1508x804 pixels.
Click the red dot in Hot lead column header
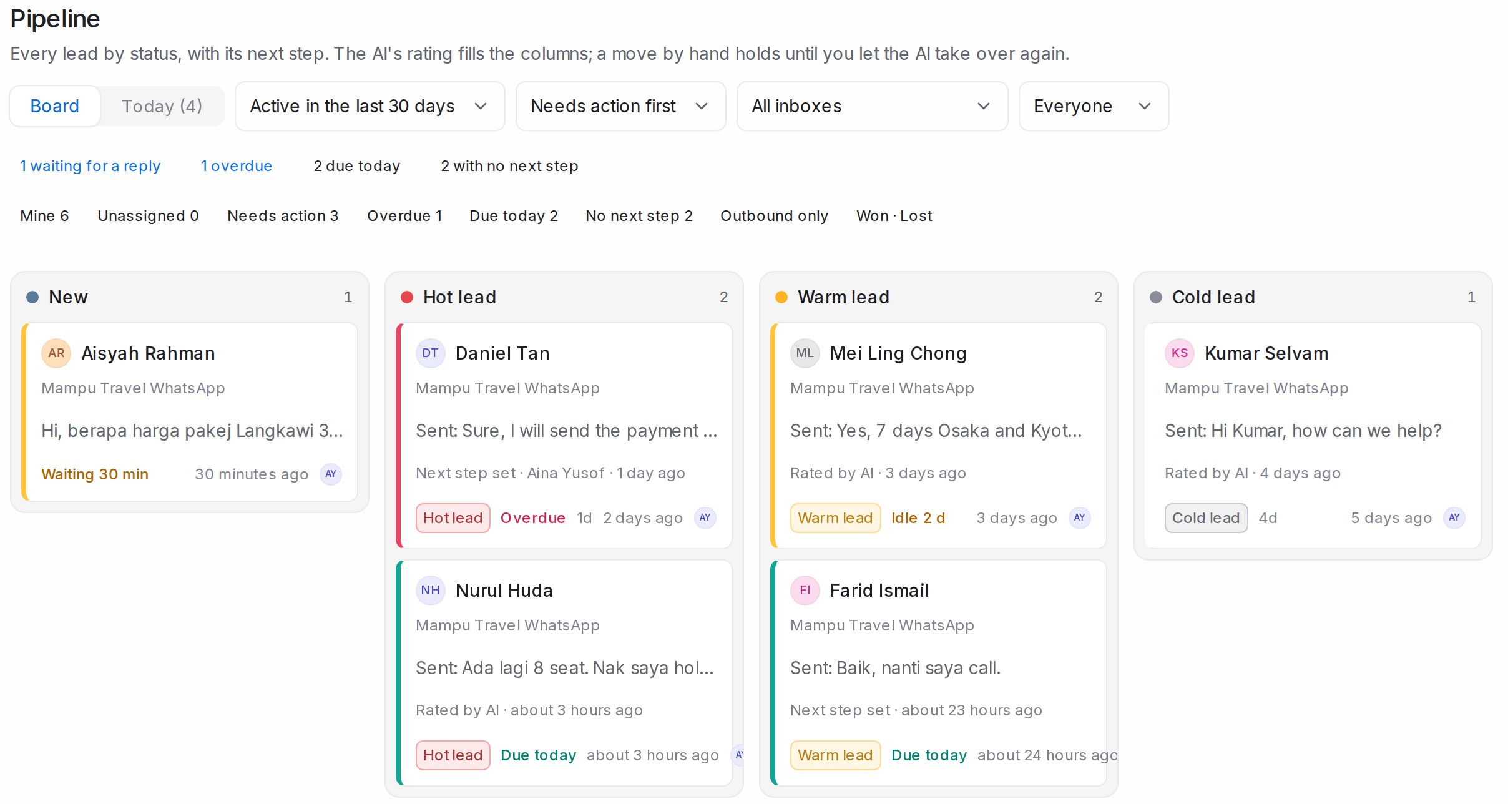[x=407, y=297]
